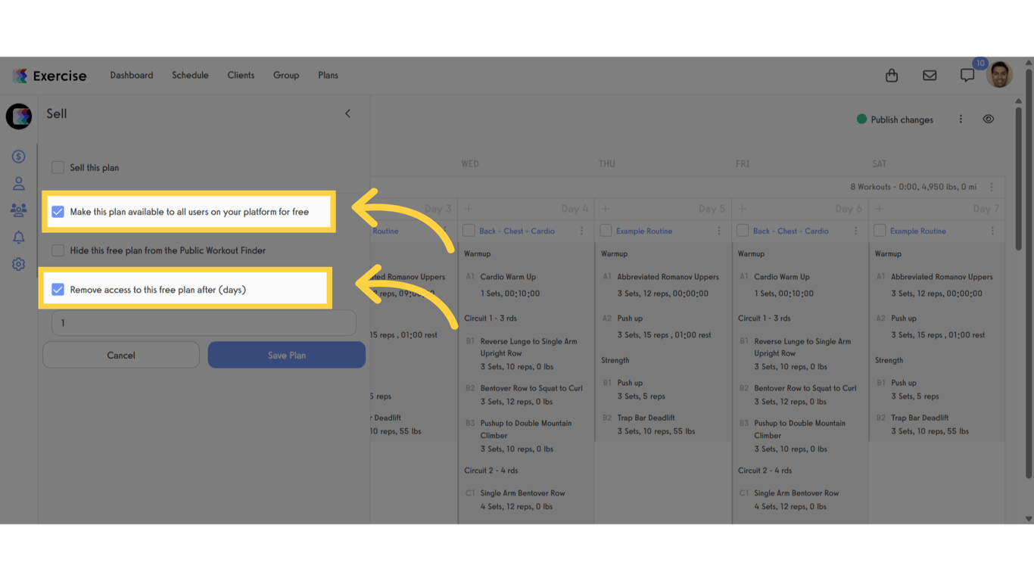This screenshot has width=1034, height=581.
Task: Collapse the Sell panel using the chevron
Action: [x=347, y=113]
